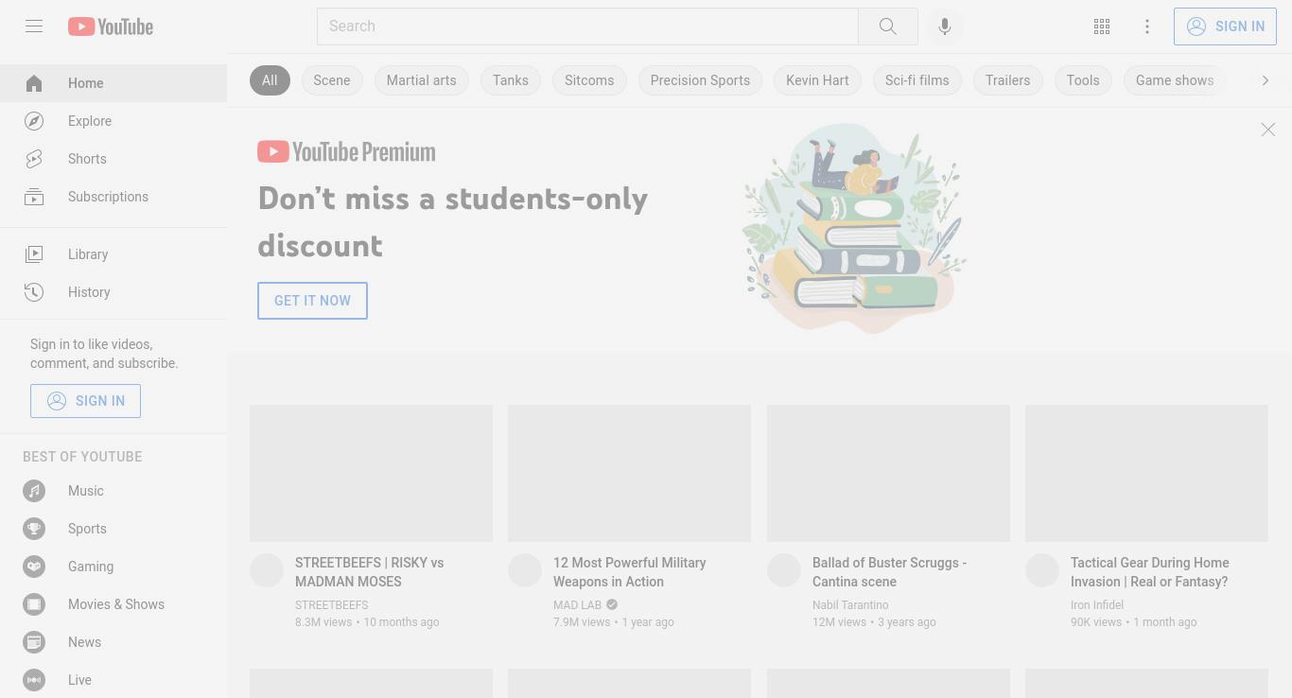Viewport: 1292px width, 698px height.
Task: Click GET IT NOW Premium button
Action: 312,301
